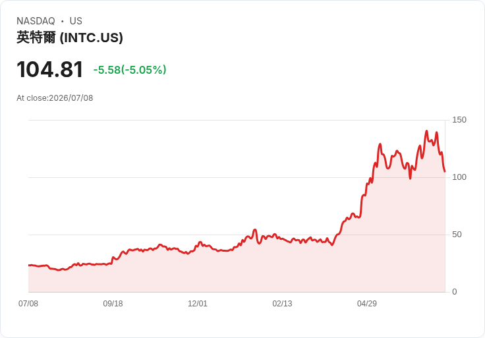
Task: Click the endpoint of the red price line
Action: coord(445,171)
